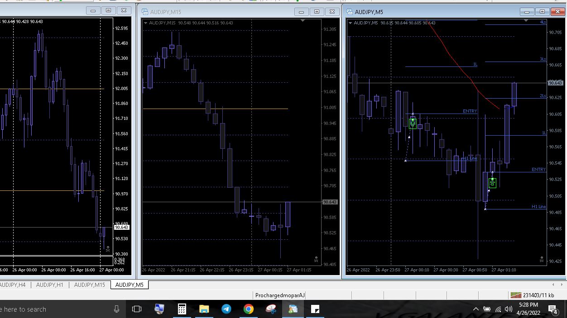Screen dimensions: 567x318
Task: Expand the AUDJPY,M15 chart info triangle
Action: tap(146, 23)
